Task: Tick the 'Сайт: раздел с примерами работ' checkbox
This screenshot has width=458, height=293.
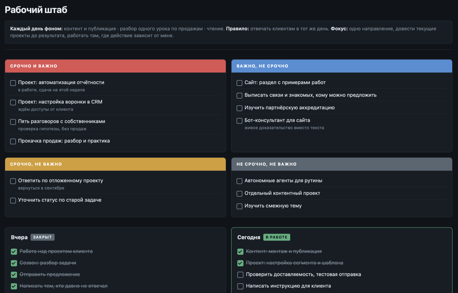Action: [x=240, y=83]
